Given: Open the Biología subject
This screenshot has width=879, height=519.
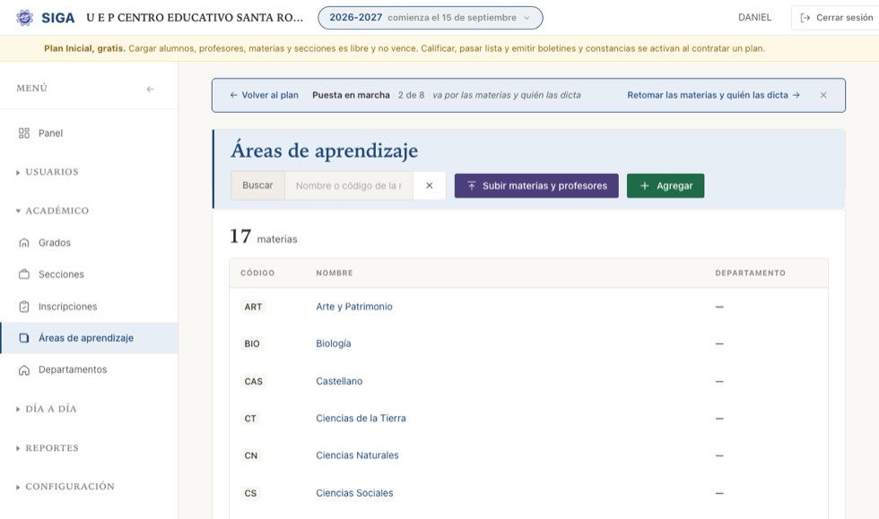Looking at the screenshot, I should click(334, 343).
